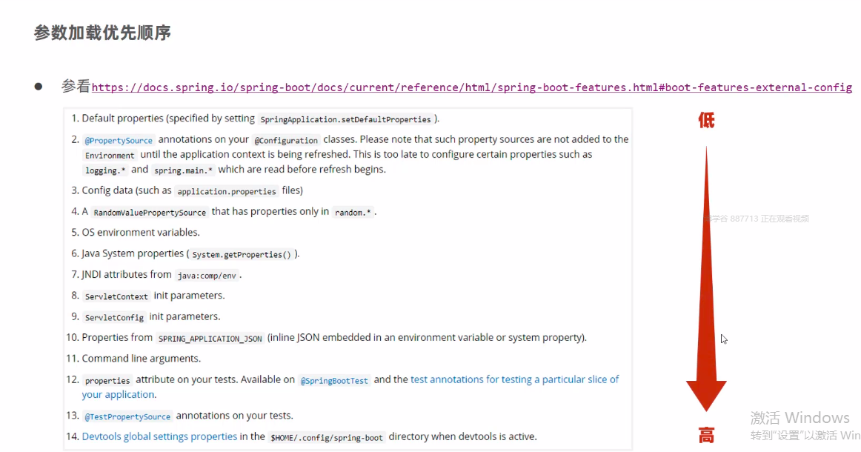Click the @SpringBootTest code tag
This screenshot has width=861, height=452.
[x=334, y=380]
